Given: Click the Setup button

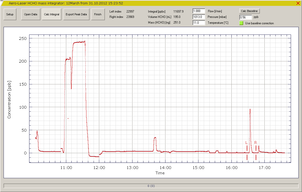Looking at the screenshot, I should tap(10, 14).
